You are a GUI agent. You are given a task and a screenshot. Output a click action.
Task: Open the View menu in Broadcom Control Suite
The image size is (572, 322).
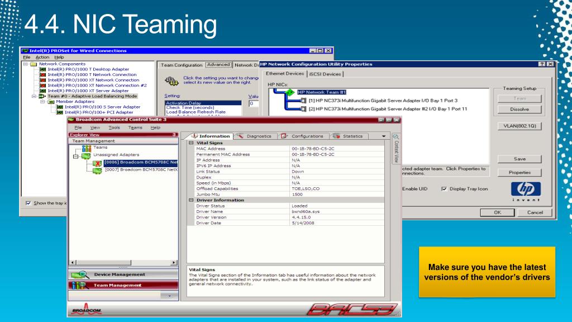click(x=95, y=128)
